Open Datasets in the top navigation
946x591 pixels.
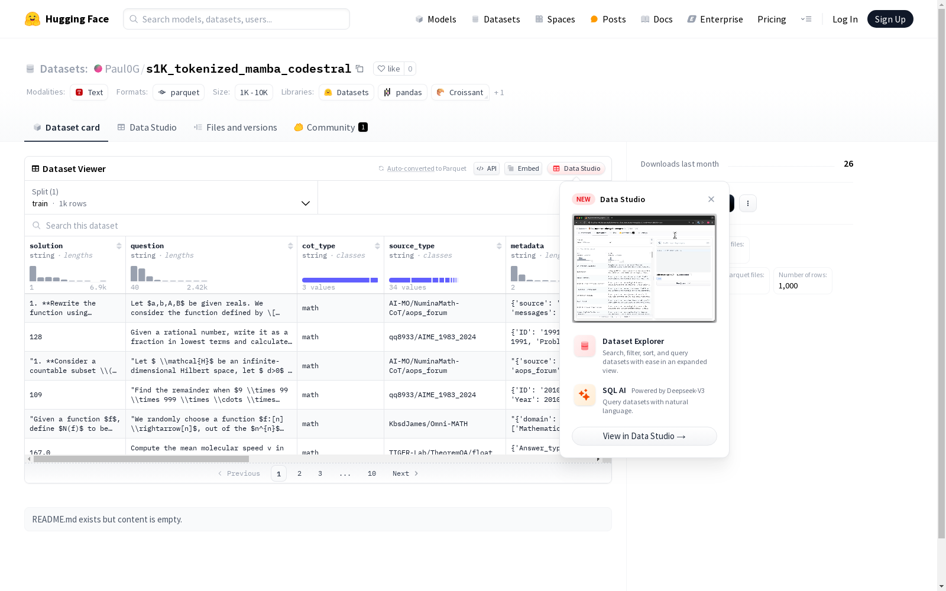click(495, 19)
